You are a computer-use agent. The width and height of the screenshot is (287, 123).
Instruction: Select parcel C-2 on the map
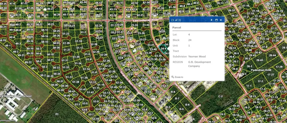click(x=220, y=96)
